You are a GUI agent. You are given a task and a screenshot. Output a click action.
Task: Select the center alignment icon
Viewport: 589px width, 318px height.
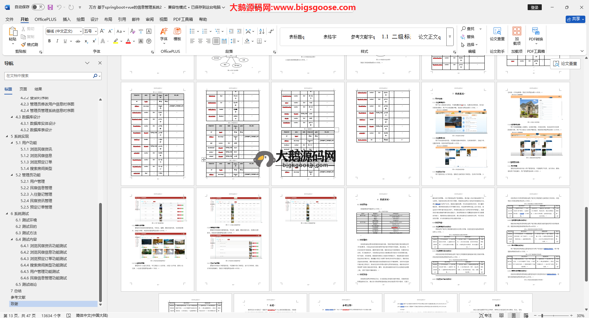(x=200, y=41)
